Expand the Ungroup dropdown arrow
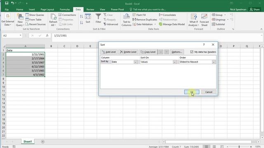This screenshot has height=148, width=264. pyautogui.click(x=228, y=20)
